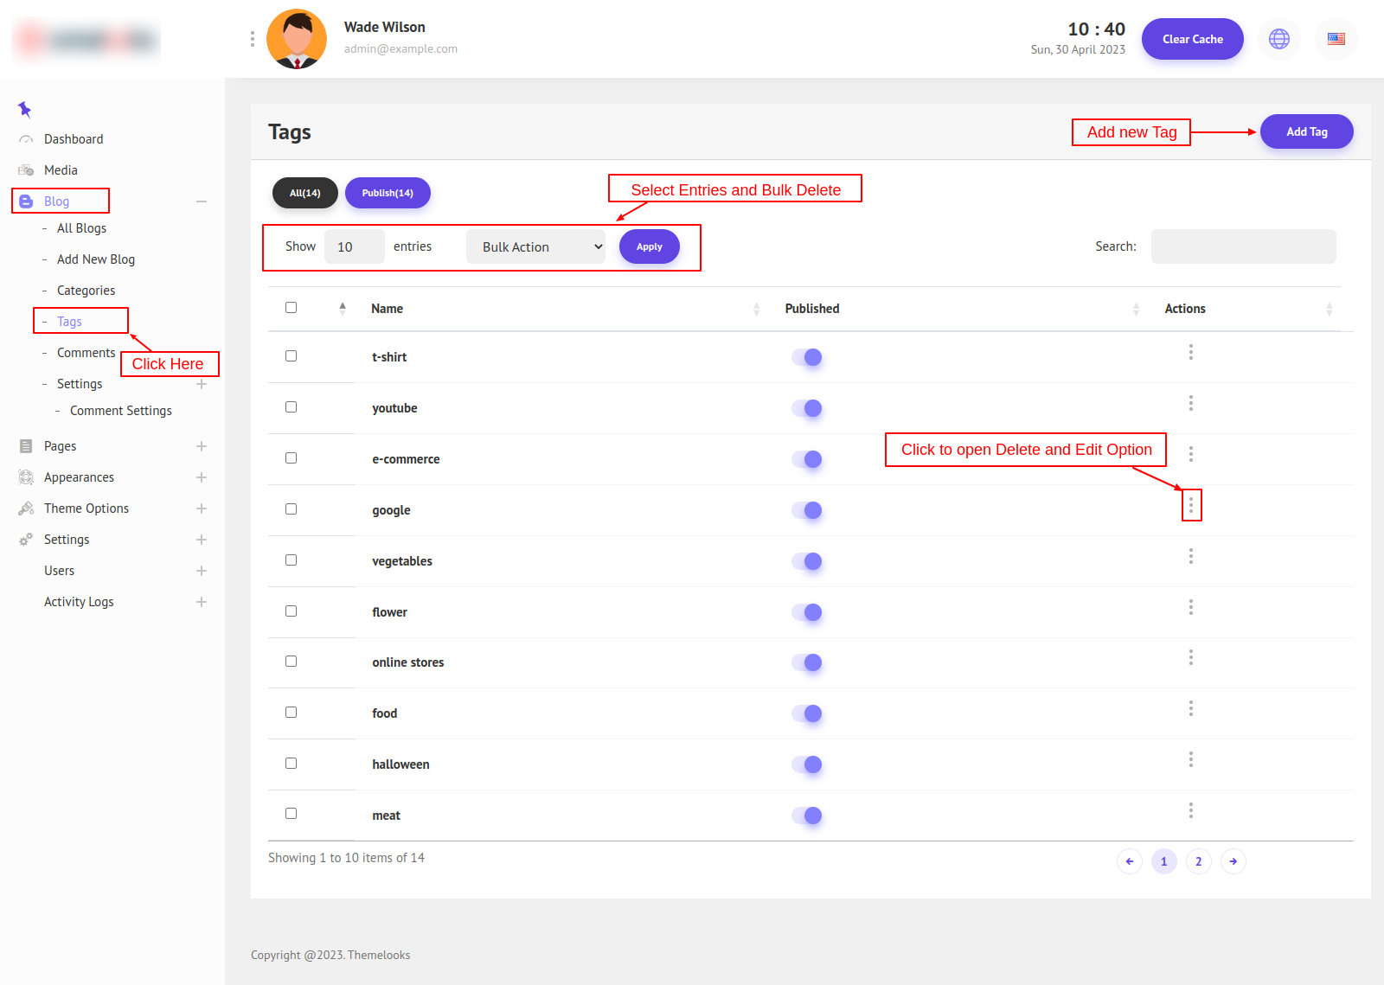Open the Bulk Action dropdown

[535, 246]
